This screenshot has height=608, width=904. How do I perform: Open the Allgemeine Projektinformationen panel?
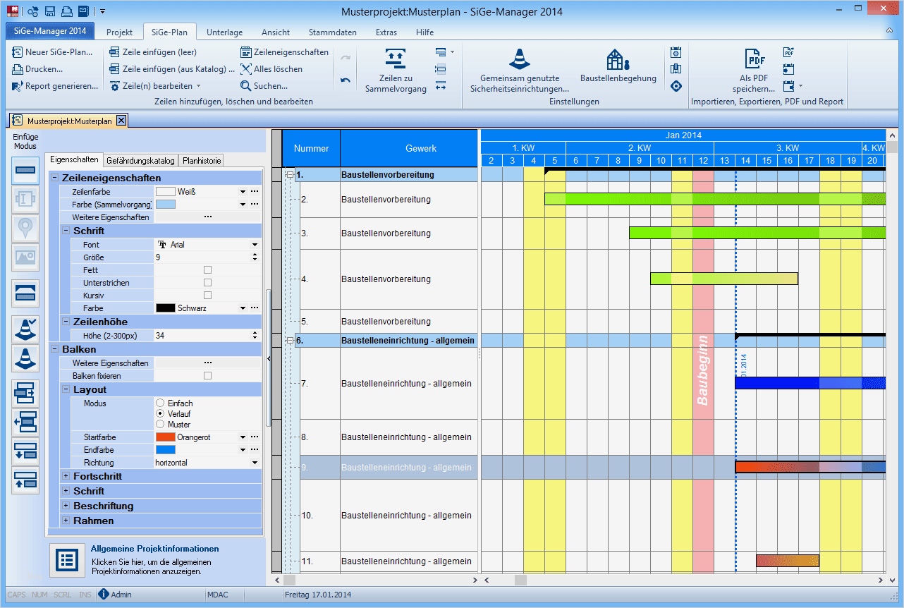(x=67, y=559)
